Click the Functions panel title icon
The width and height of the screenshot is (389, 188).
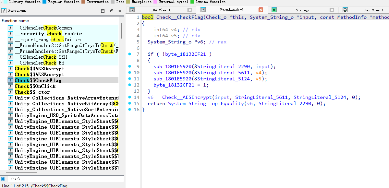(x=4, y=11)
